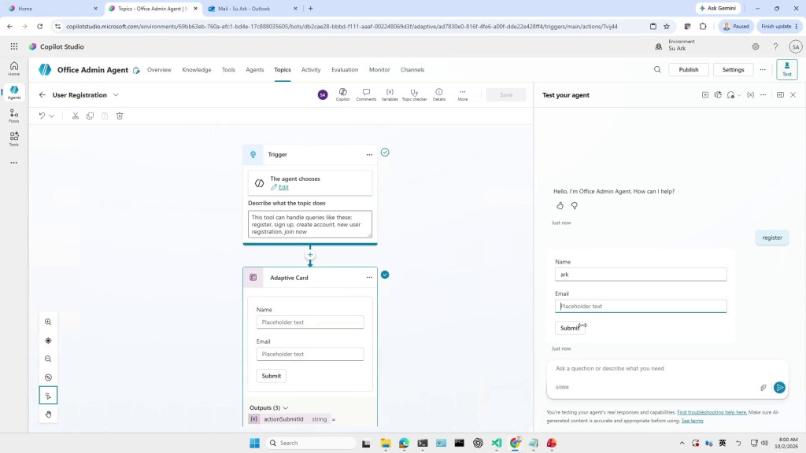This screenshot has width=806, height=453.
Task: Switch to the Overview tab
Action: [x=159, y=70]
